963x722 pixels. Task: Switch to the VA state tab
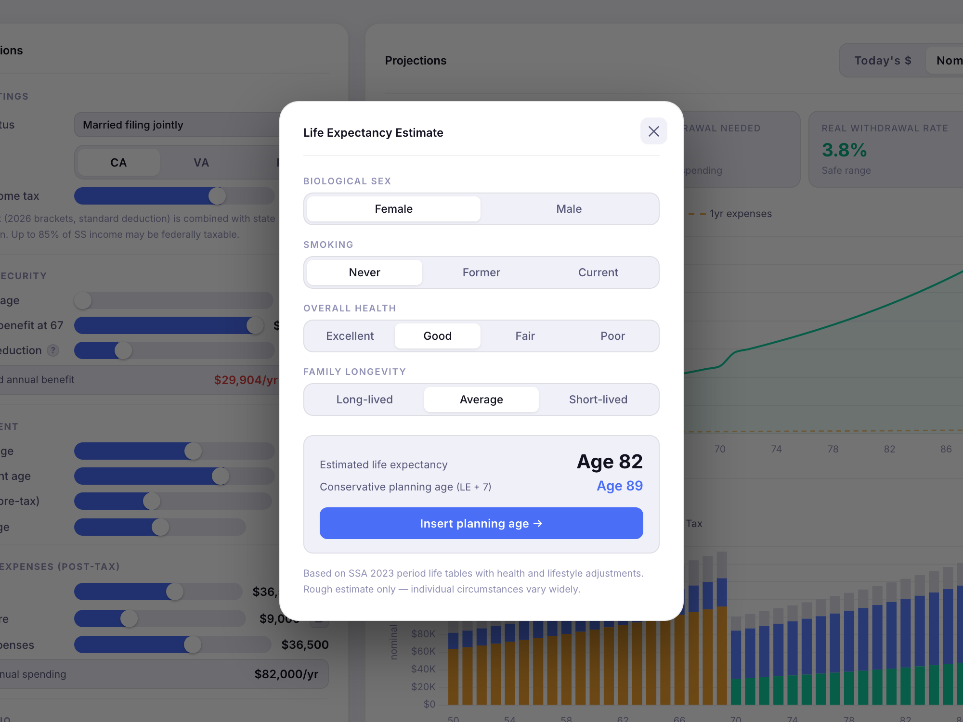(201, 163)
